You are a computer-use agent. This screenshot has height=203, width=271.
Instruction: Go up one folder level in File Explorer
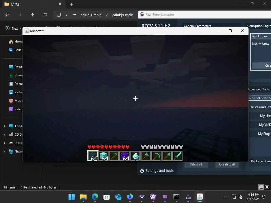click(x=32, y=15)
